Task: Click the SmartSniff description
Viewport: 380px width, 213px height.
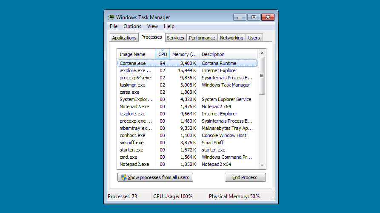Action: coord(212,143)
